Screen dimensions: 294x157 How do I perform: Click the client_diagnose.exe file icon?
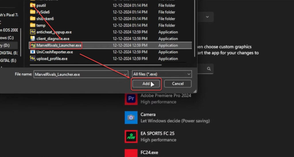pyautogui.click(x=33, y=39)
